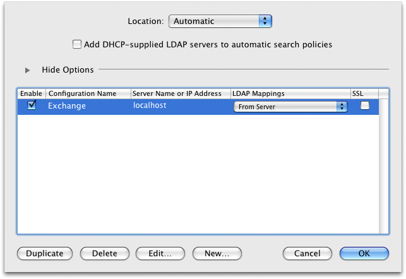Open the From Server LDAP Mappings dropdown
406x279 pixels.
290,107
